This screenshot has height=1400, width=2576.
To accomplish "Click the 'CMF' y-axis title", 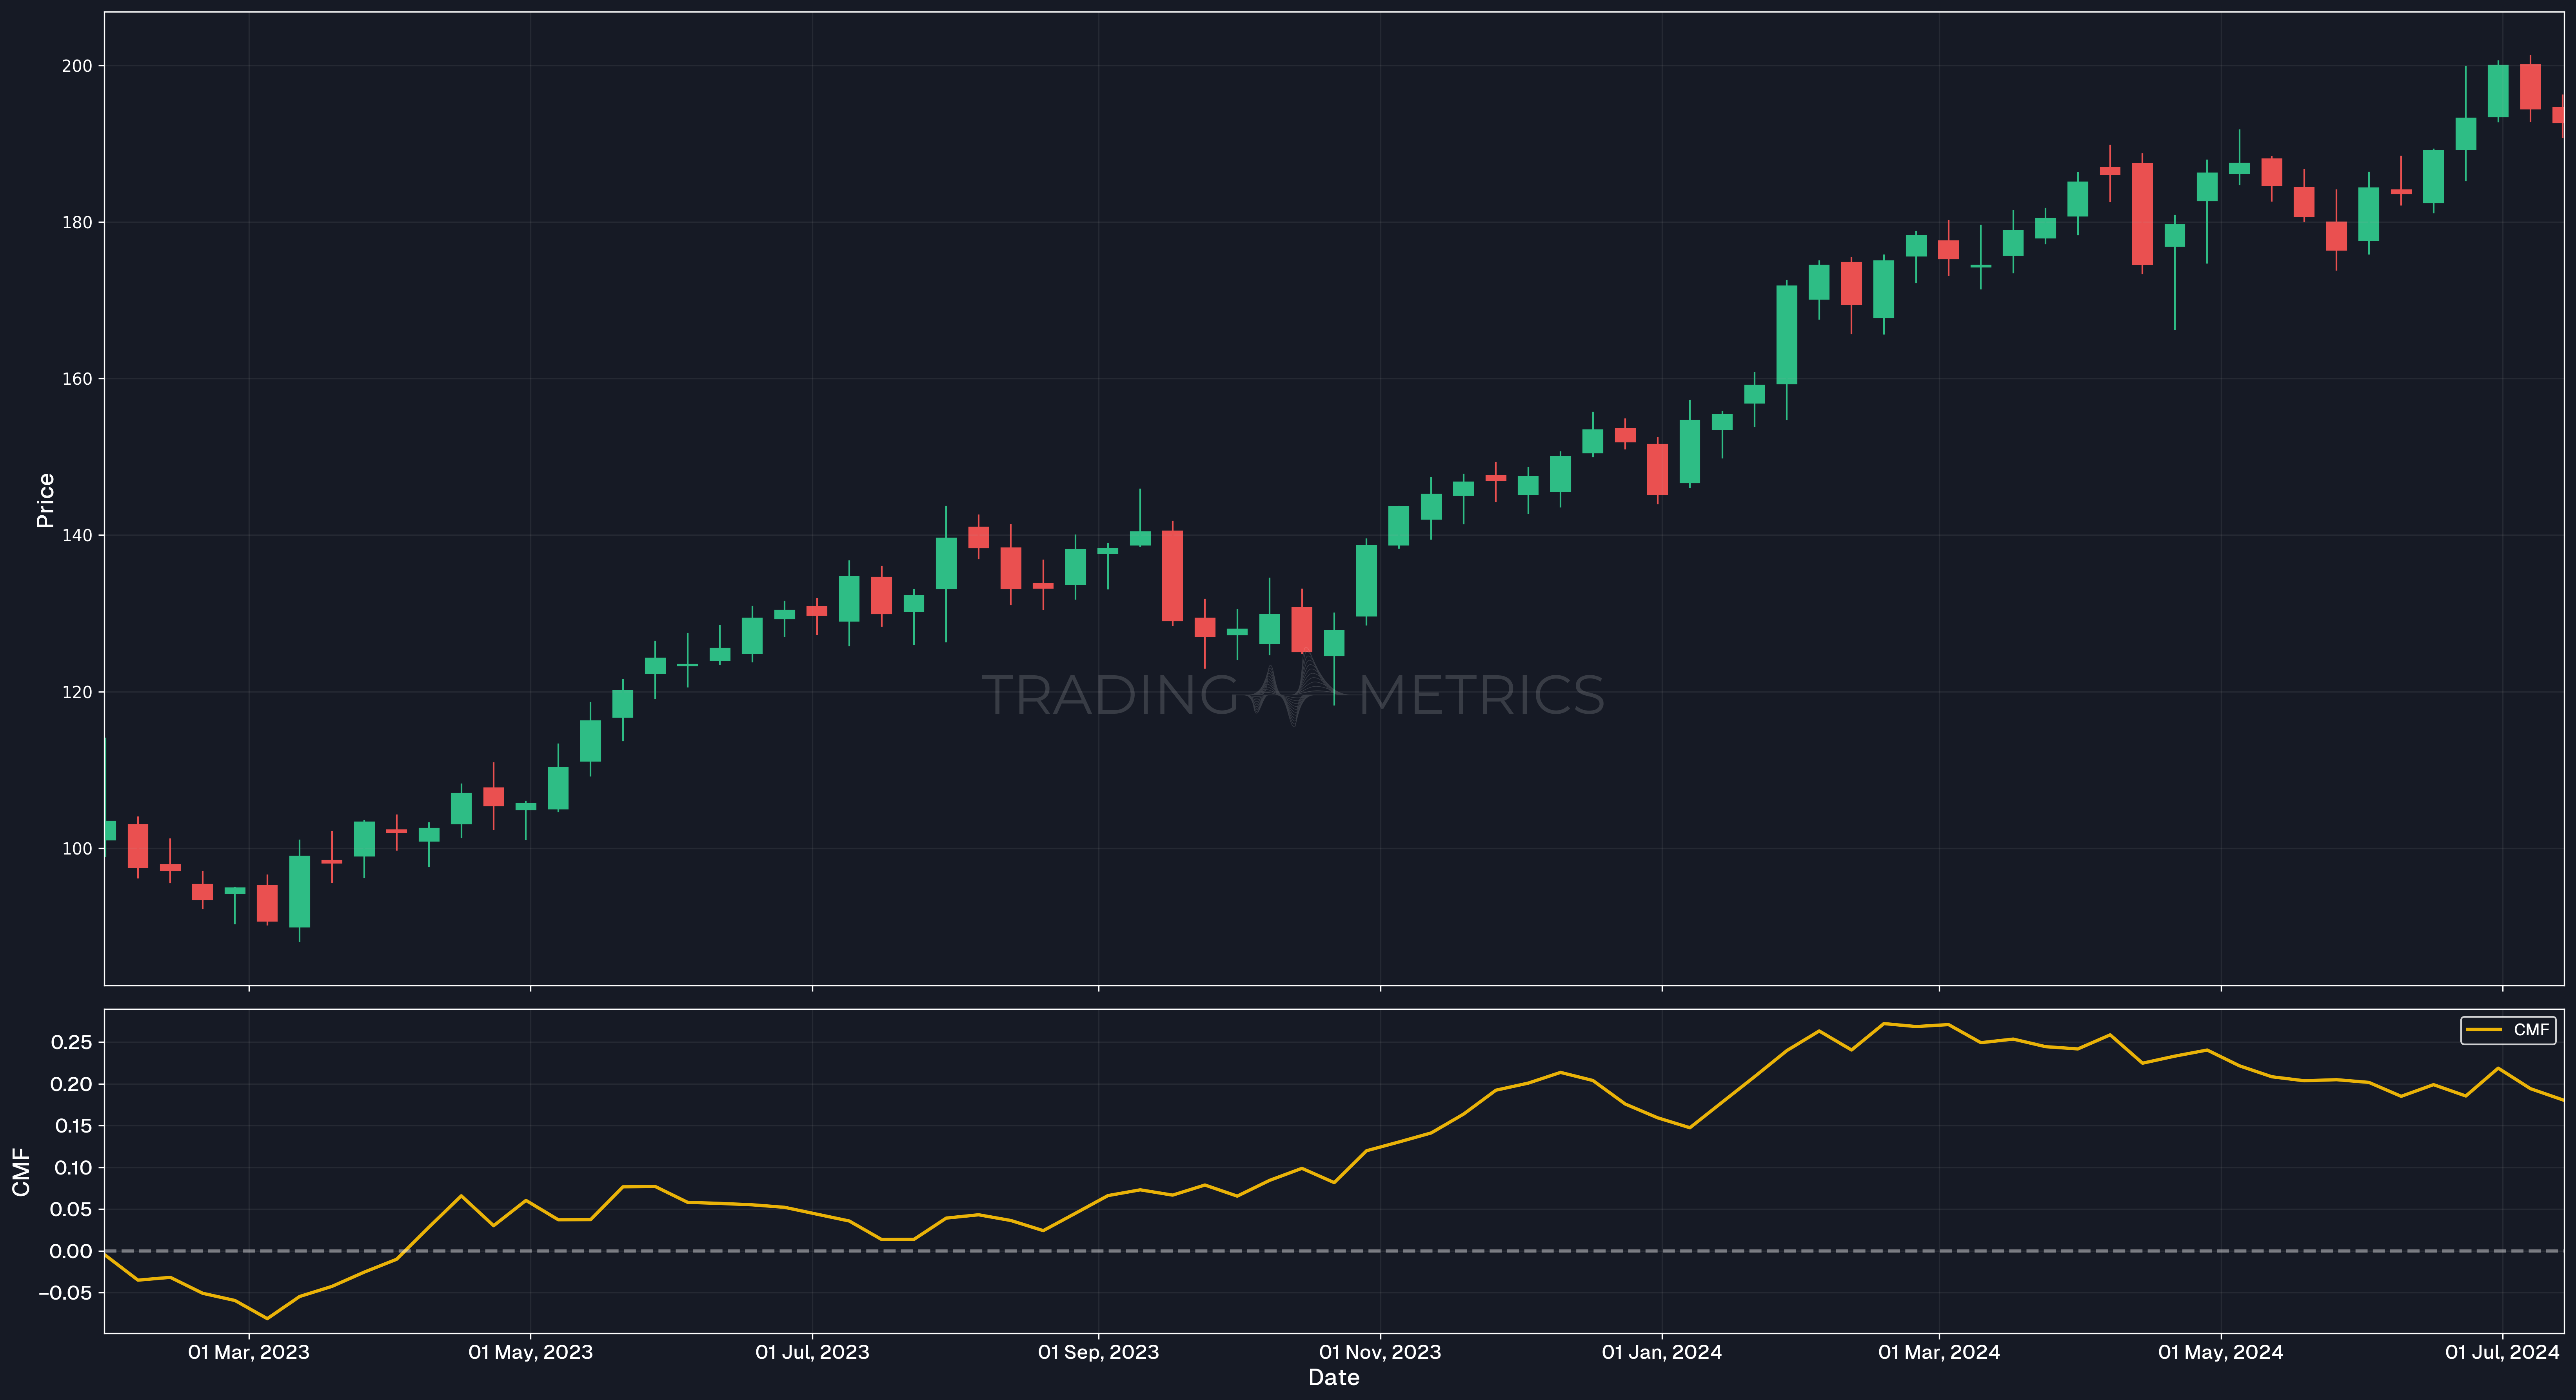I will point(21,1172).
